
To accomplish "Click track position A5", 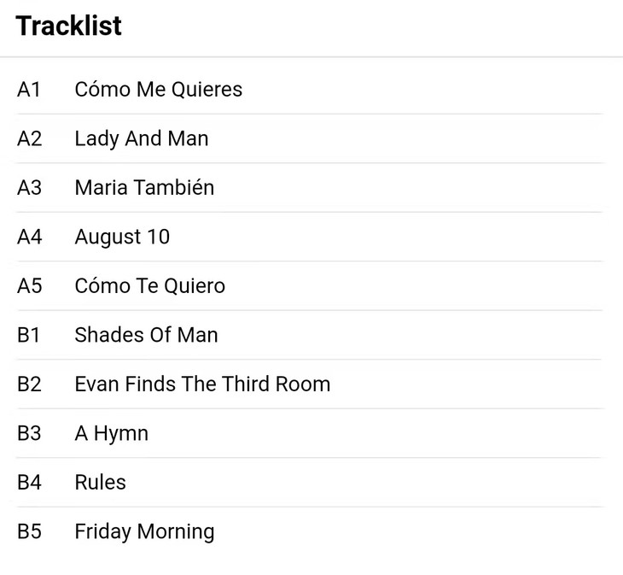I will (x=29, y=286).
